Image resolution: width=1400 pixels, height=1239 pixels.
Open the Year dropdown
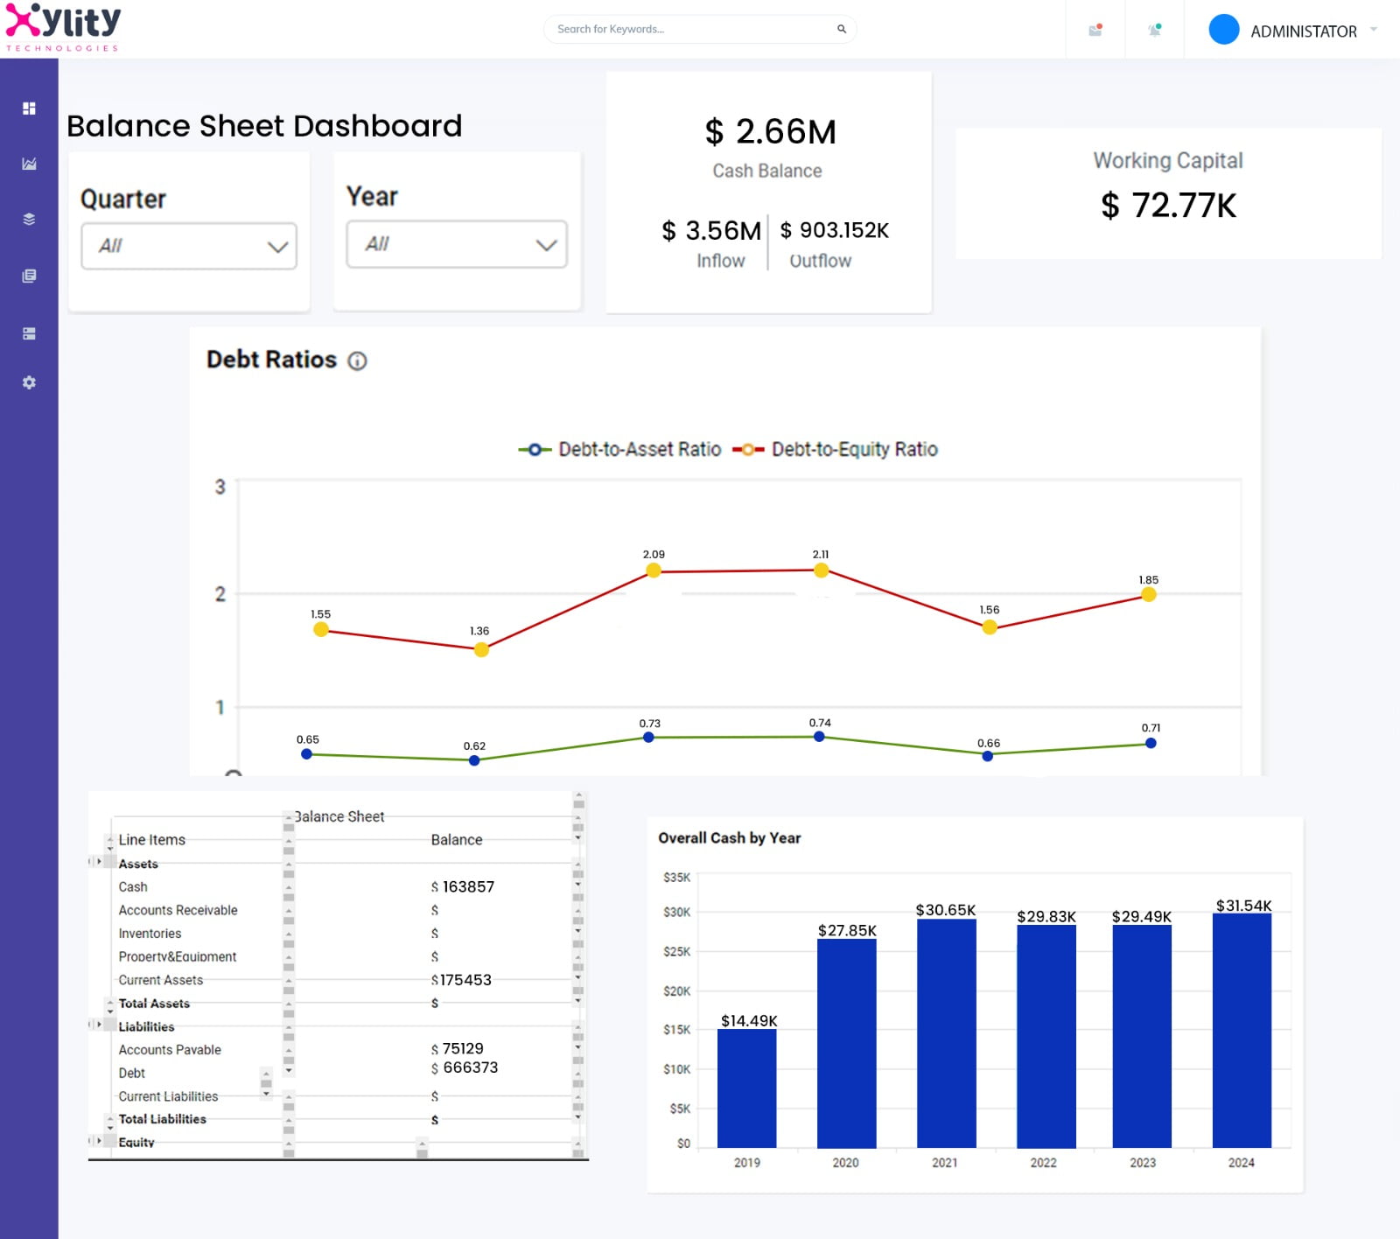click(457, 244)
